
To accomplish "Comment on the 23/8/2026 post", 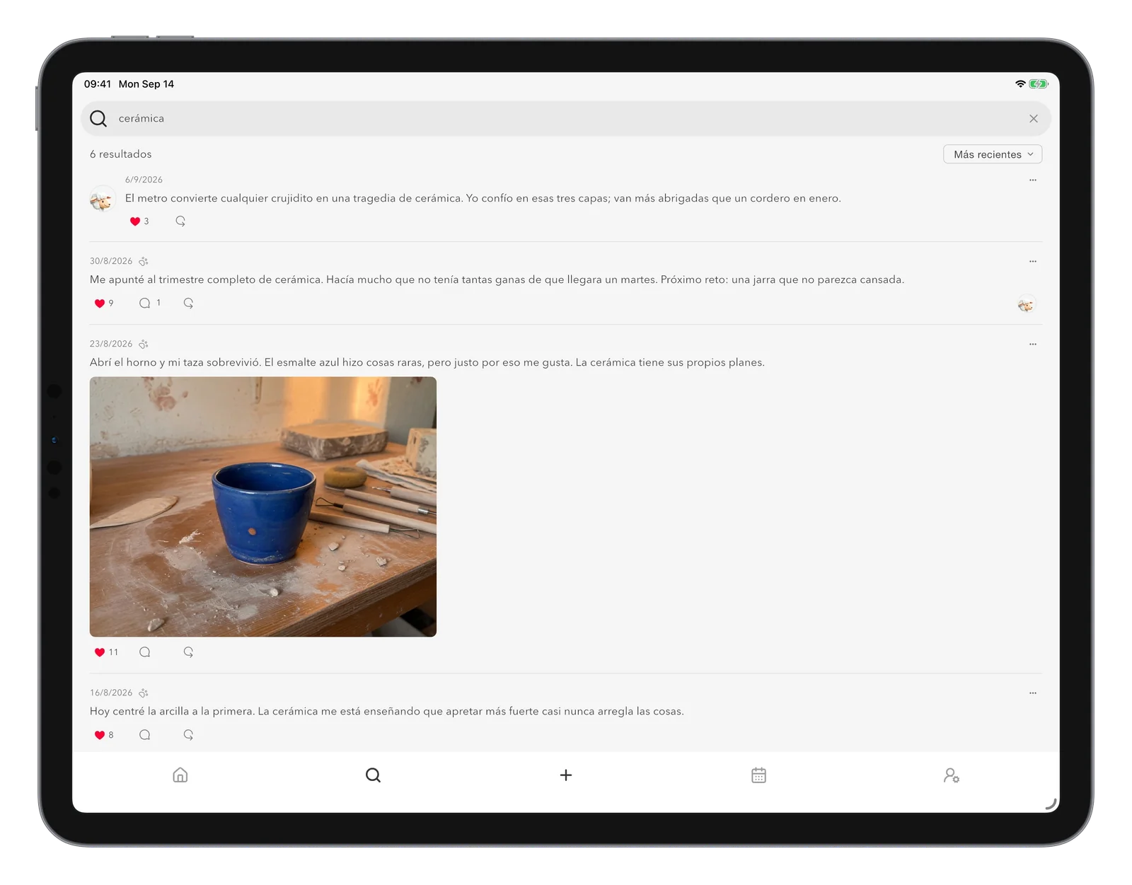I will (x=144, y=652).
